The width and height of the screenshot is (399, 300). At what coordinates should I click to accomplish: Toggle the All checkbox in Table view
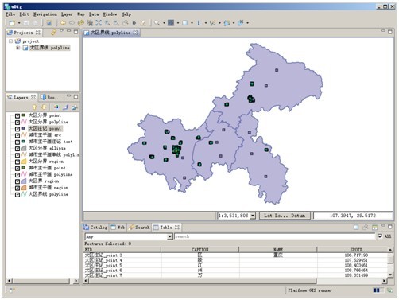(x=380, y=236)
